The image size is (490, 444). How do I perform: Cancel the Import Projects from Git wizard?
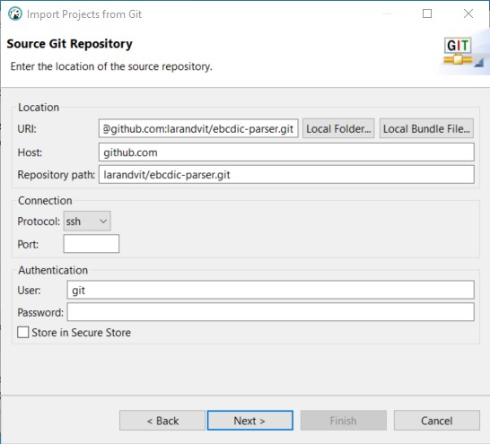tap(436, 421)
